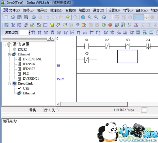Select the X1 normally open contact
Screen dimensions: 158x143
[x=87, y=46]
